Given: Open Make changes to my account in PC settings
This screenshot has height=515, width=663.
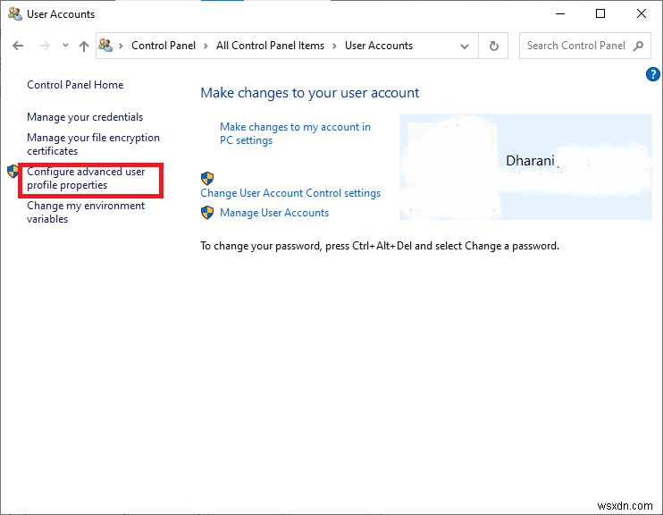Looking at the screenshot, I should 295,133.
